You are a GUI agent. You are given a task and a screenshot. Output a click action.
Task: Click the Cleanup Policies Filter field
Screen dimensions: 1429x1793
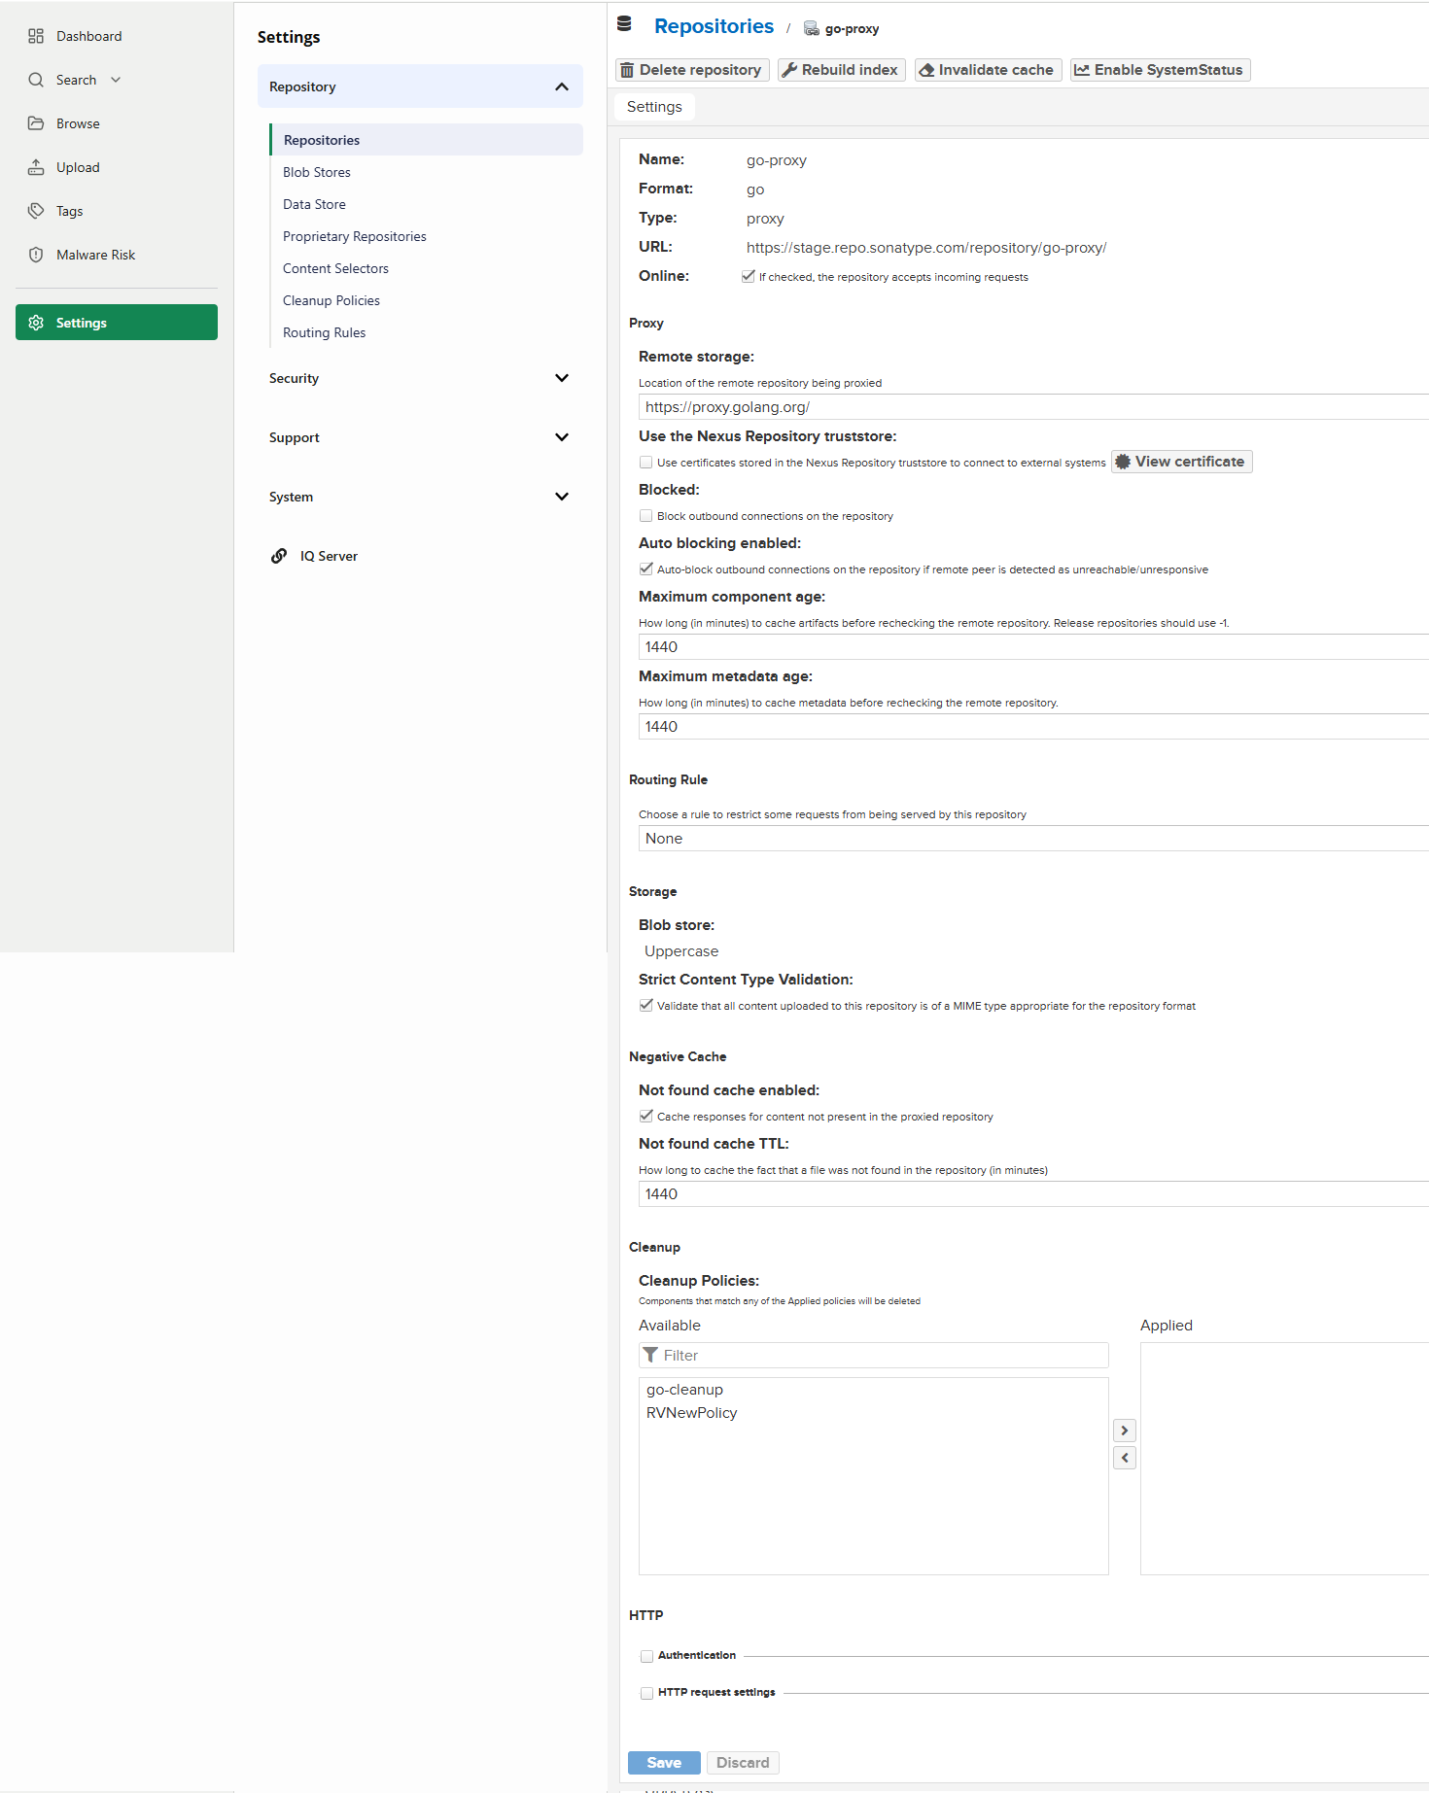point(874,1356)
